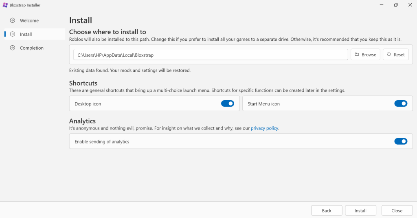Click the install path text field
This screenshot has height=218, width=417.
pyautogui.click(x=211, y=55)
